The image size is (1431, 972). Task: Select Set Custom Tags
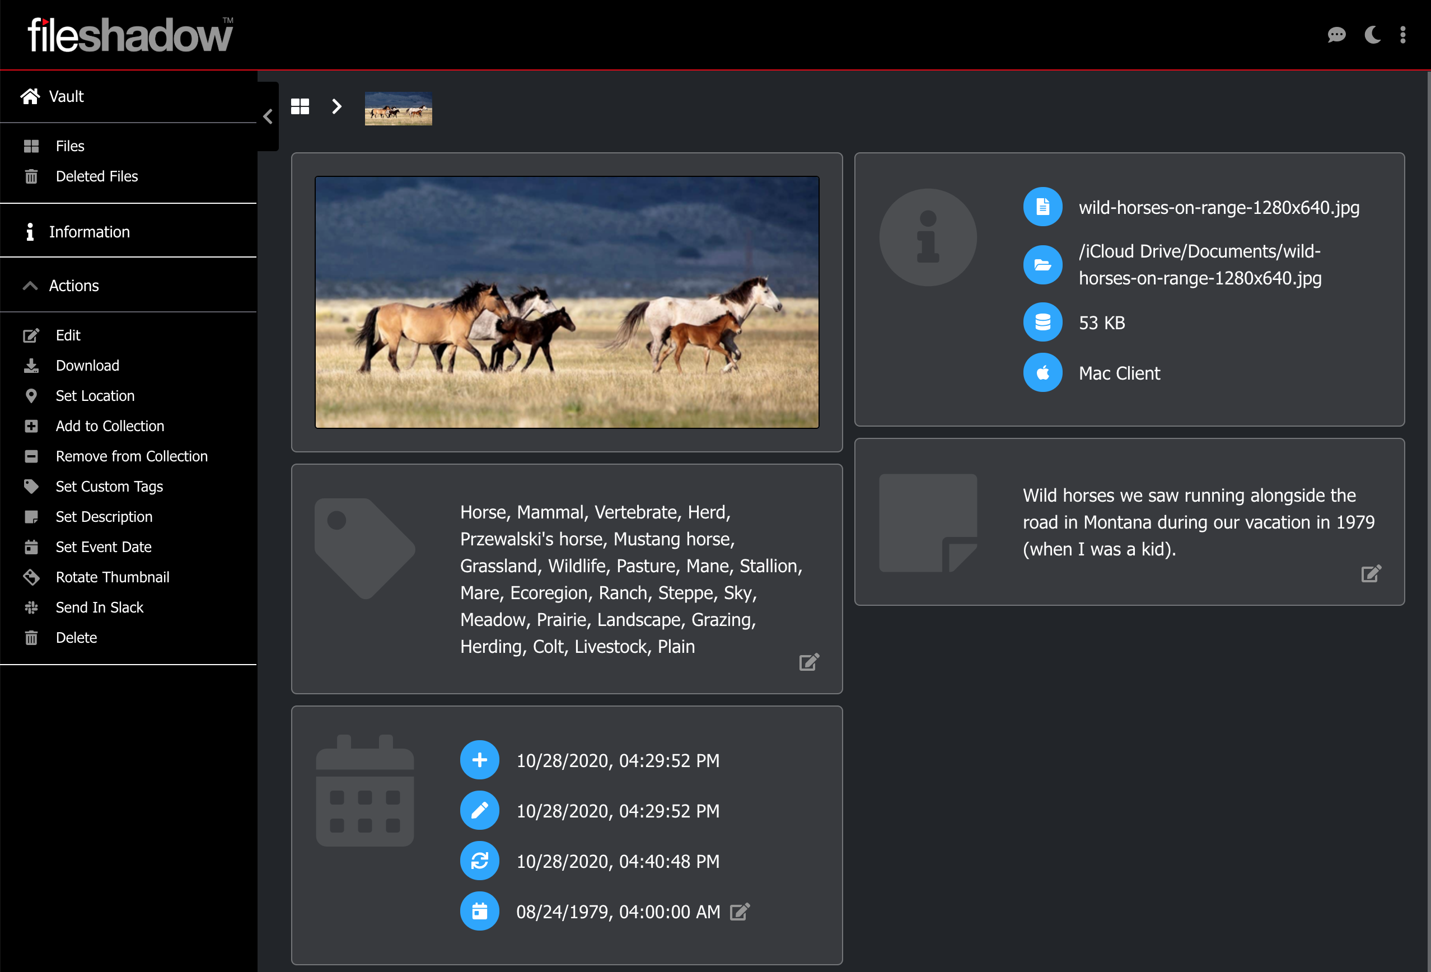tap(109, 487)
